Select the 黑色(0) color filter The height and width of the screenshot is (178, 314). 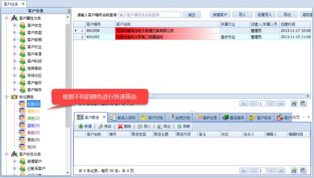click(x=33, y=140)
